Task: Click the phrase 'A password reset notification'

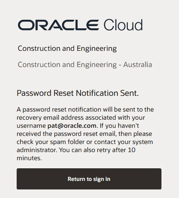Action: point(59,109)
